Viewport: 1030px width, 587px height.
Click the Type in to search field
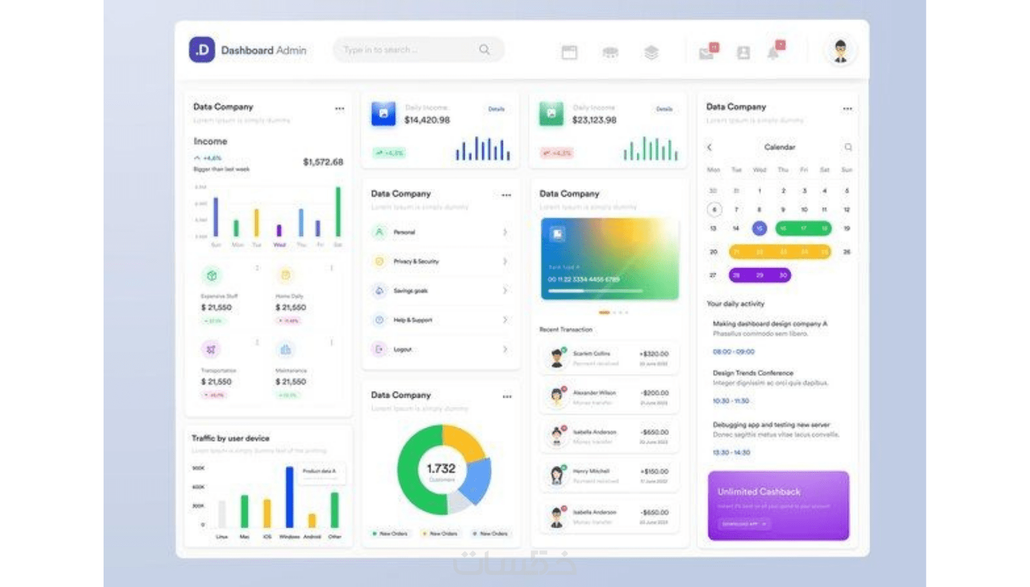pos(418,50)
